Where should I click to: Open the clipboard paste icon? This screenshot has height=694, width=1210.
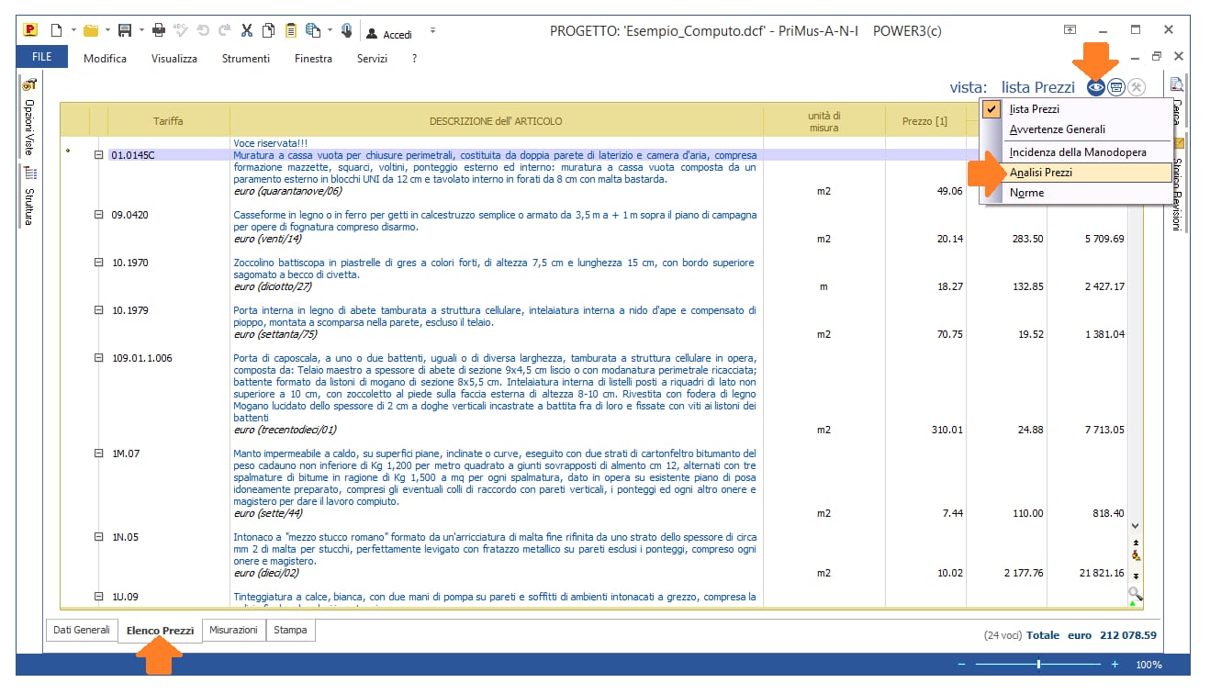point(289,28)
